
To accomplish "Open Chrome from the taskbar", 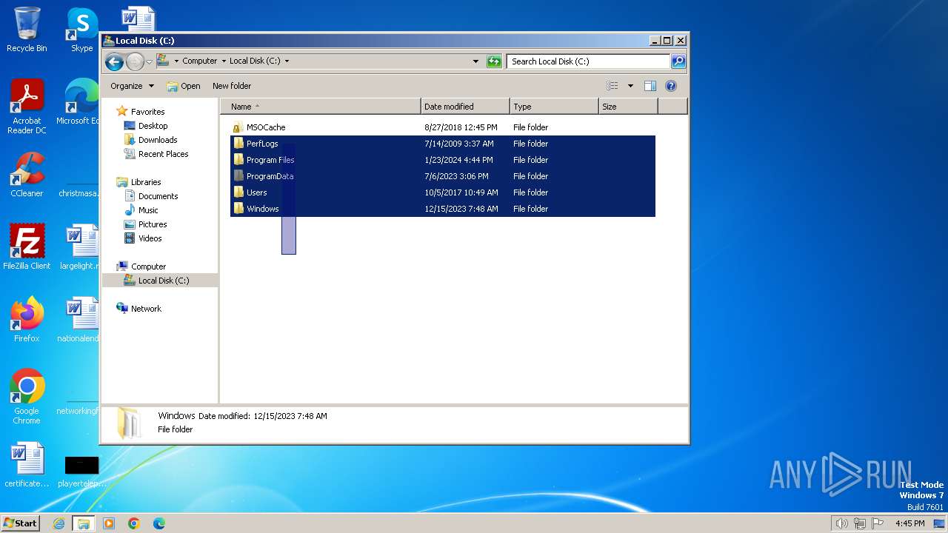I will click(x=134, y=523).
